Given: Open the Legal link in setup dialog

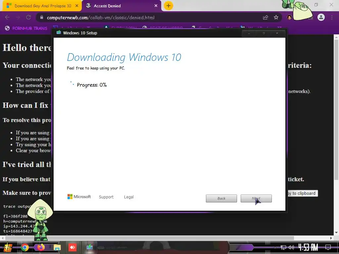Looking at the screenshot, I should click(x=129, y=197).
